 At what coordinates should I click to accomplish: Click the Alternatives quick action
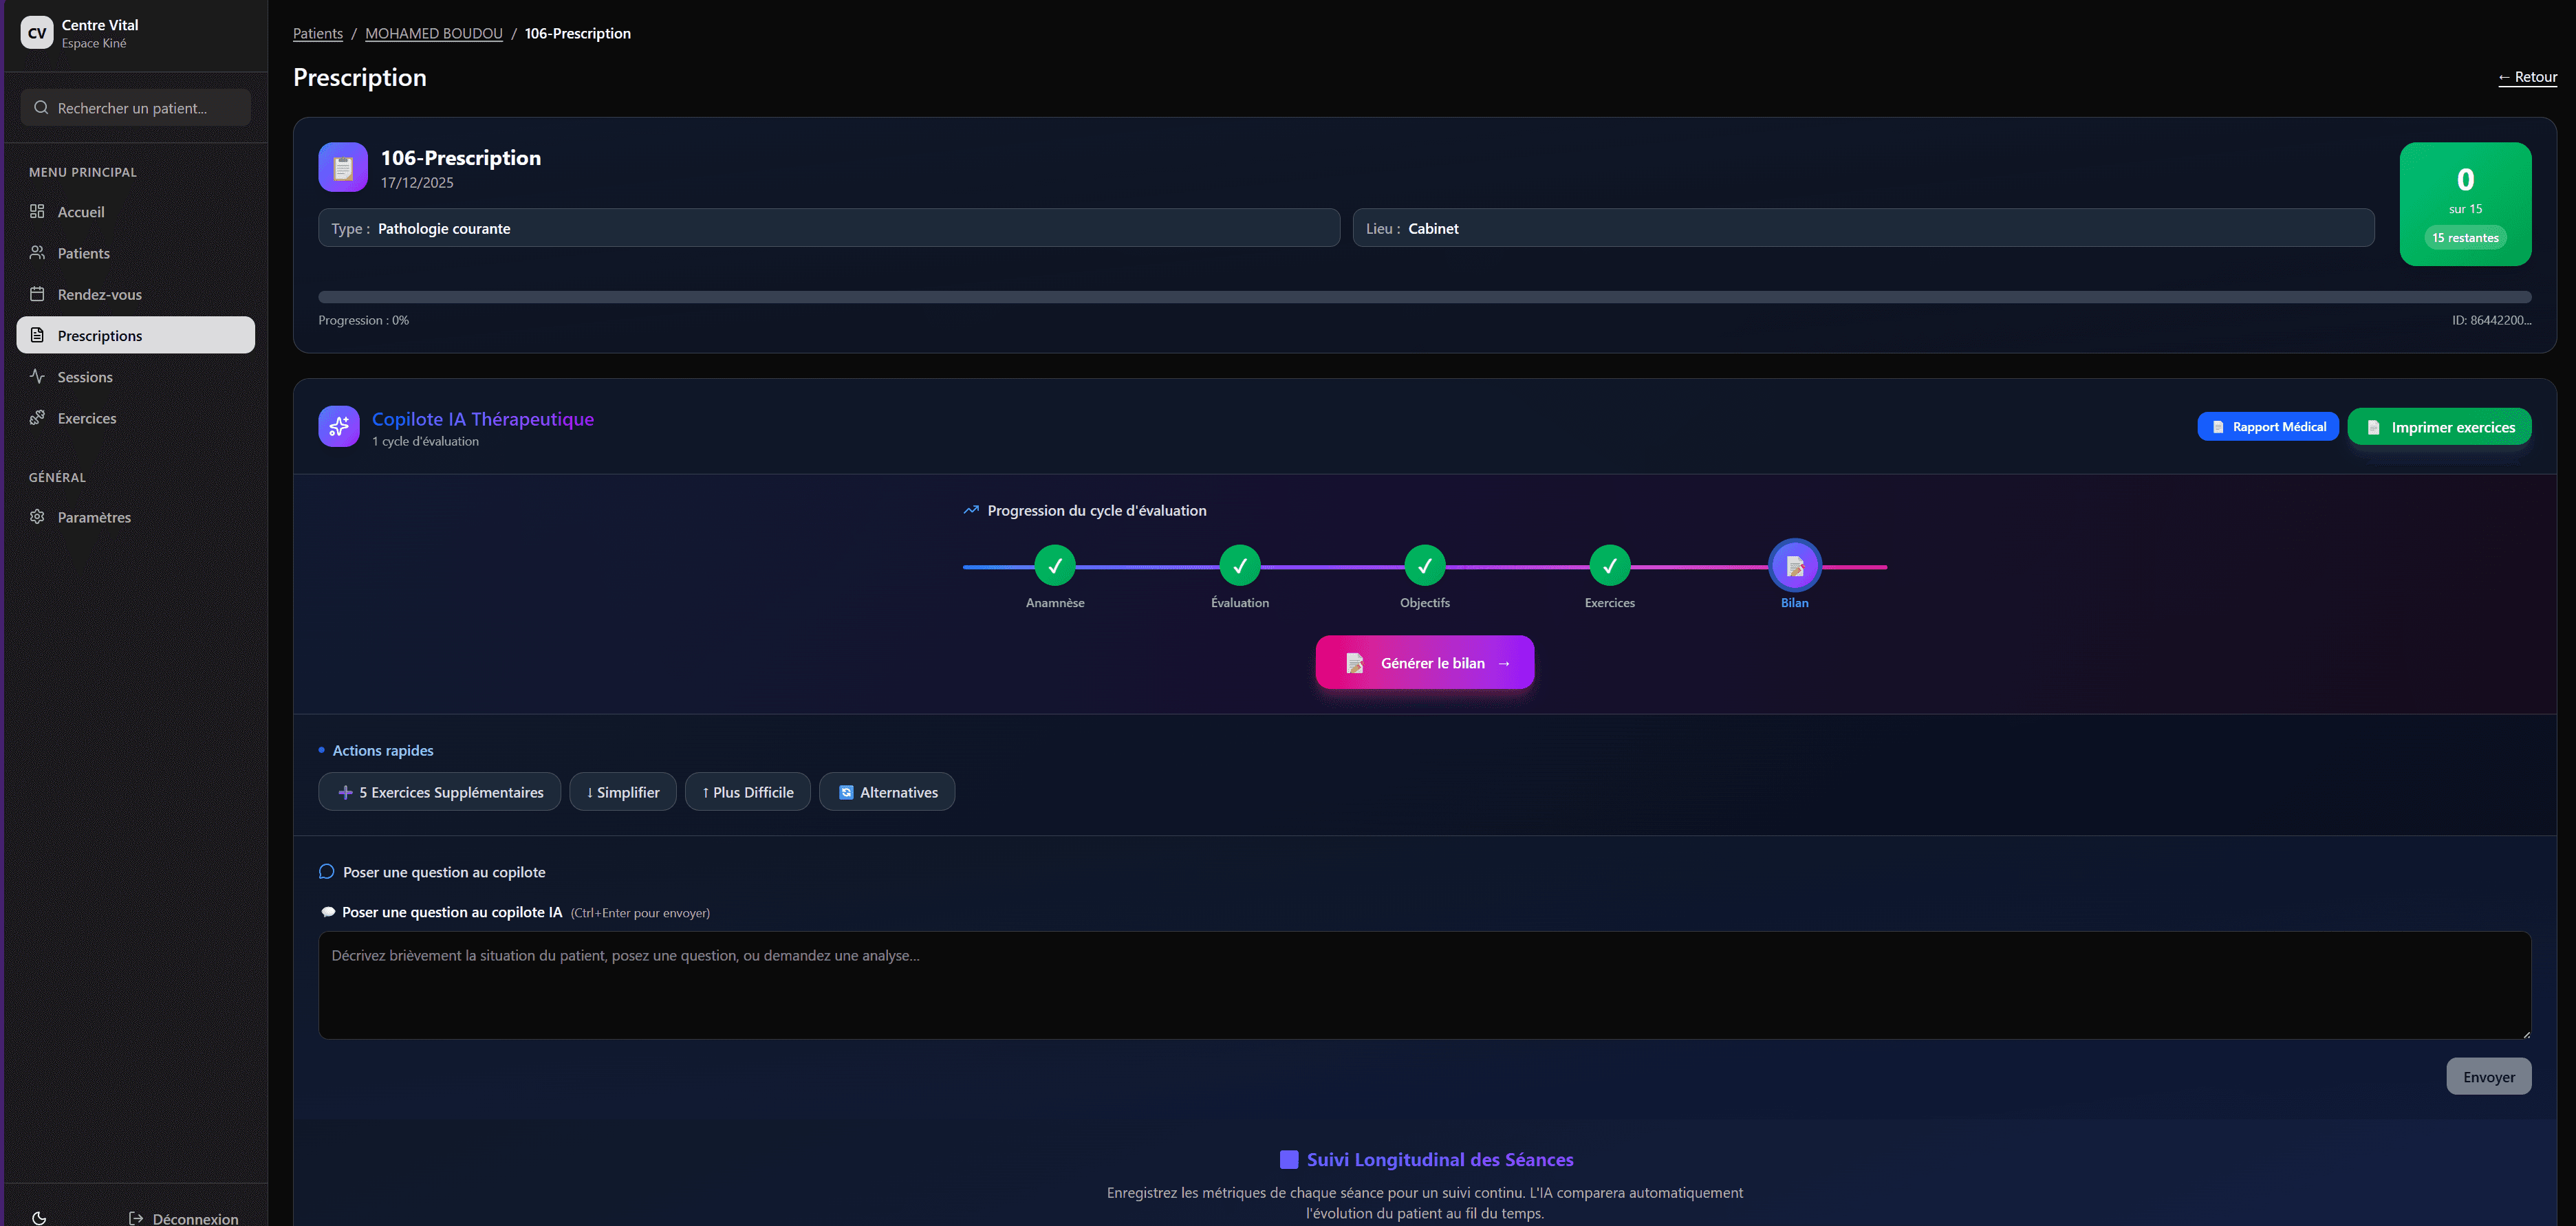886,792
